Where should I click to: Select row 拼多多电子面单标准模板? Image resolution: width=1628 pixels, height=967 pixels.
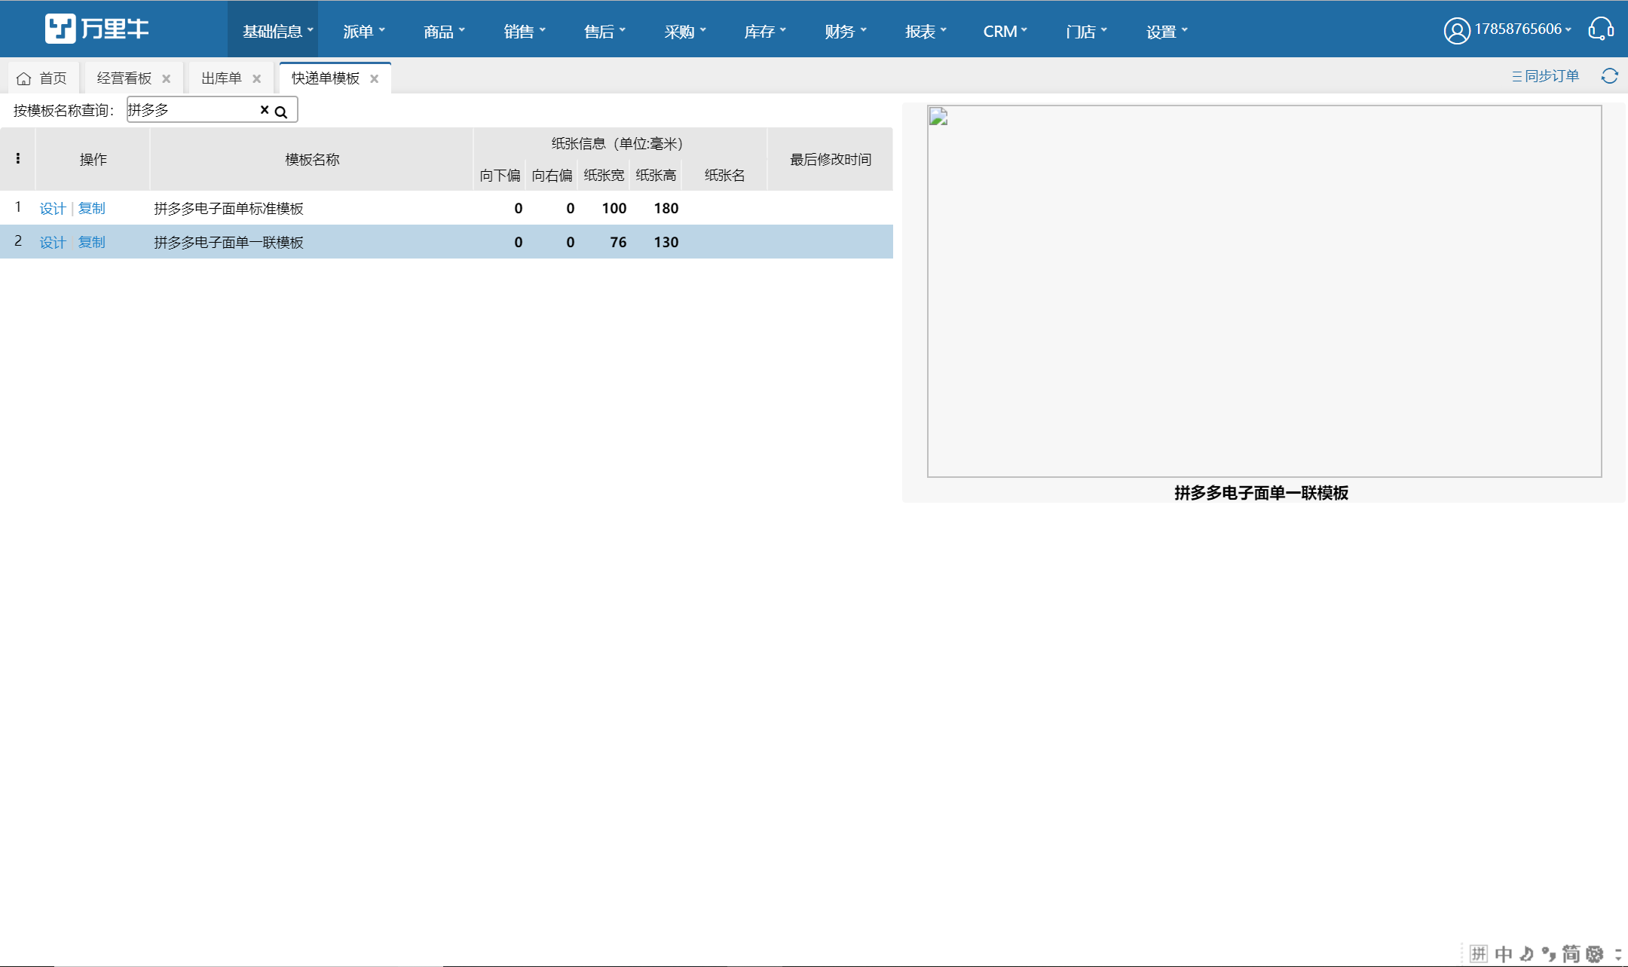click(x=446, y=208)
